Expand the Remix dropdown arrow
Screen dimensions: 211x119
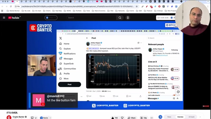pyautogui.click(x=50, y=118)
